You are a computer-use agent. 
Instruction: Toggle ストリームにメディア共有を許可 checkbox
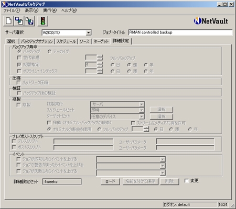coord(133,123)
